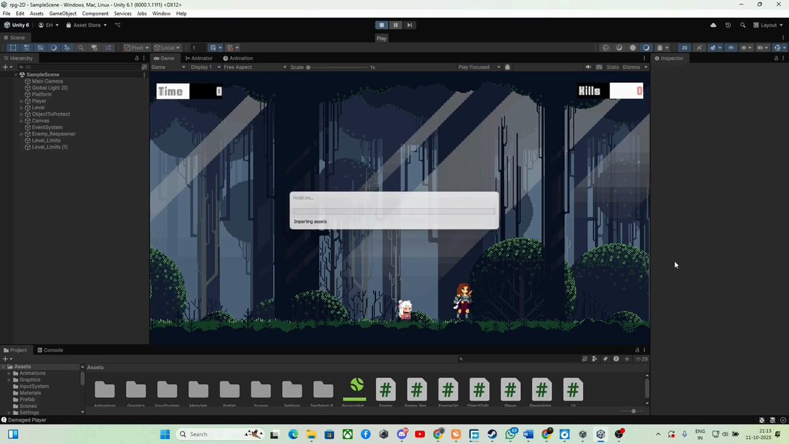Open Steam from the taskbar
The image size is (789, 444).
click(x=491, y=434)
